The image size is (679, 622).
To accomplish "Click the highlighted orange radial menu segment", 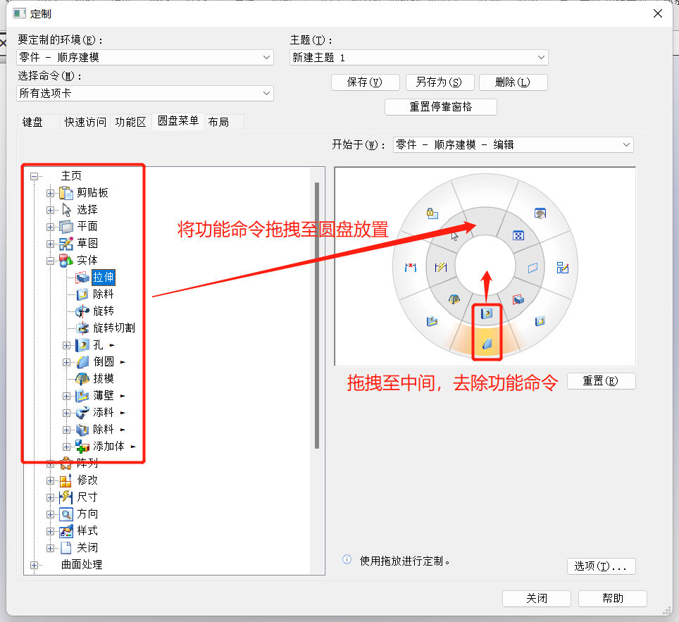I will (x=487, y=343).
